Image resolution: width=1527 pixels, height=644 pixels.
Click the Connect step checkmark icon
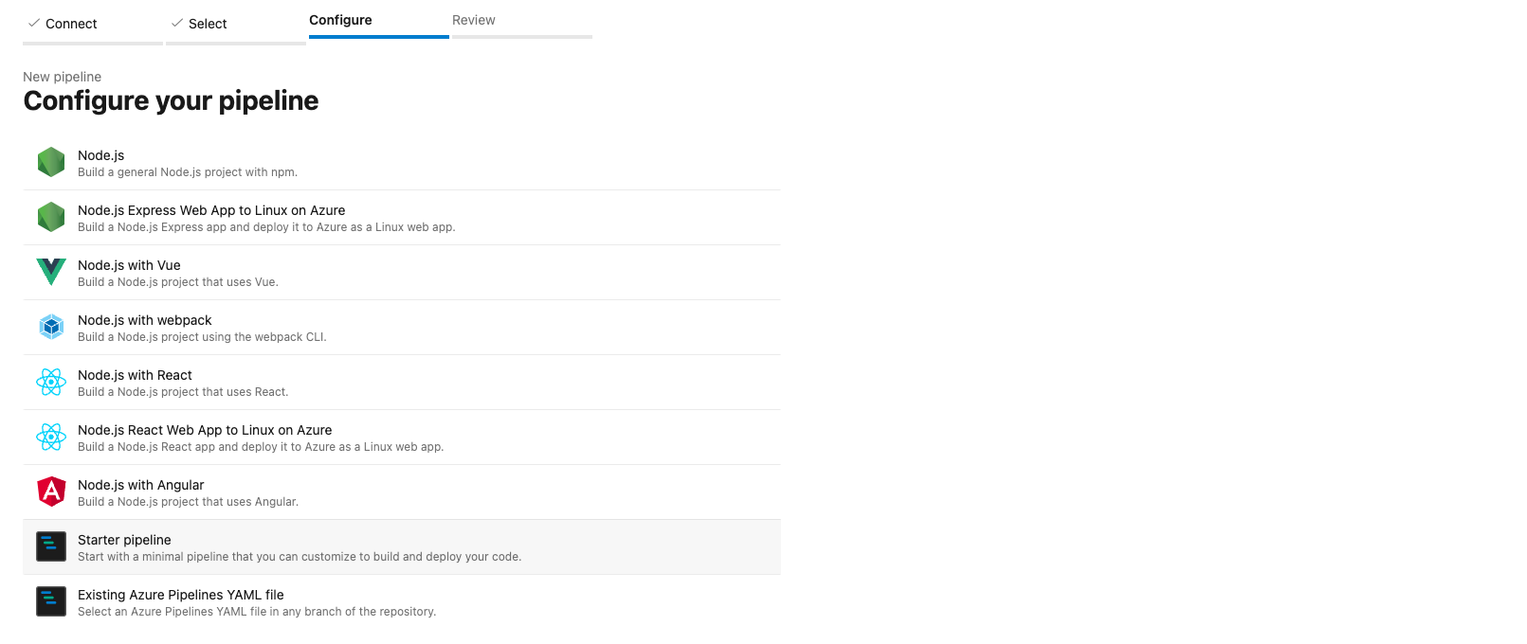34,23
